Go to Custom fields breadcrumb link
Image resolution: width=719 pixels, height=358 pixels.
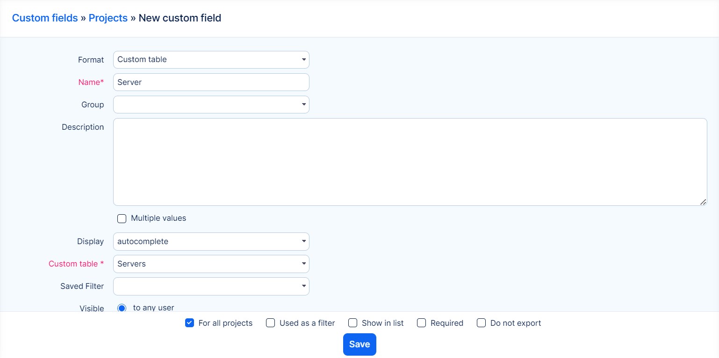(x=45, y=18)
